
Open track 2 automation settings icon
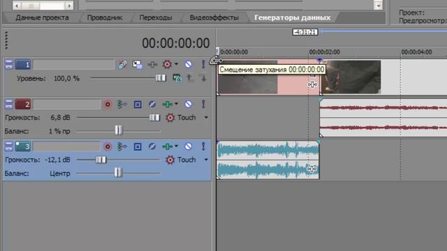point(167,105)
